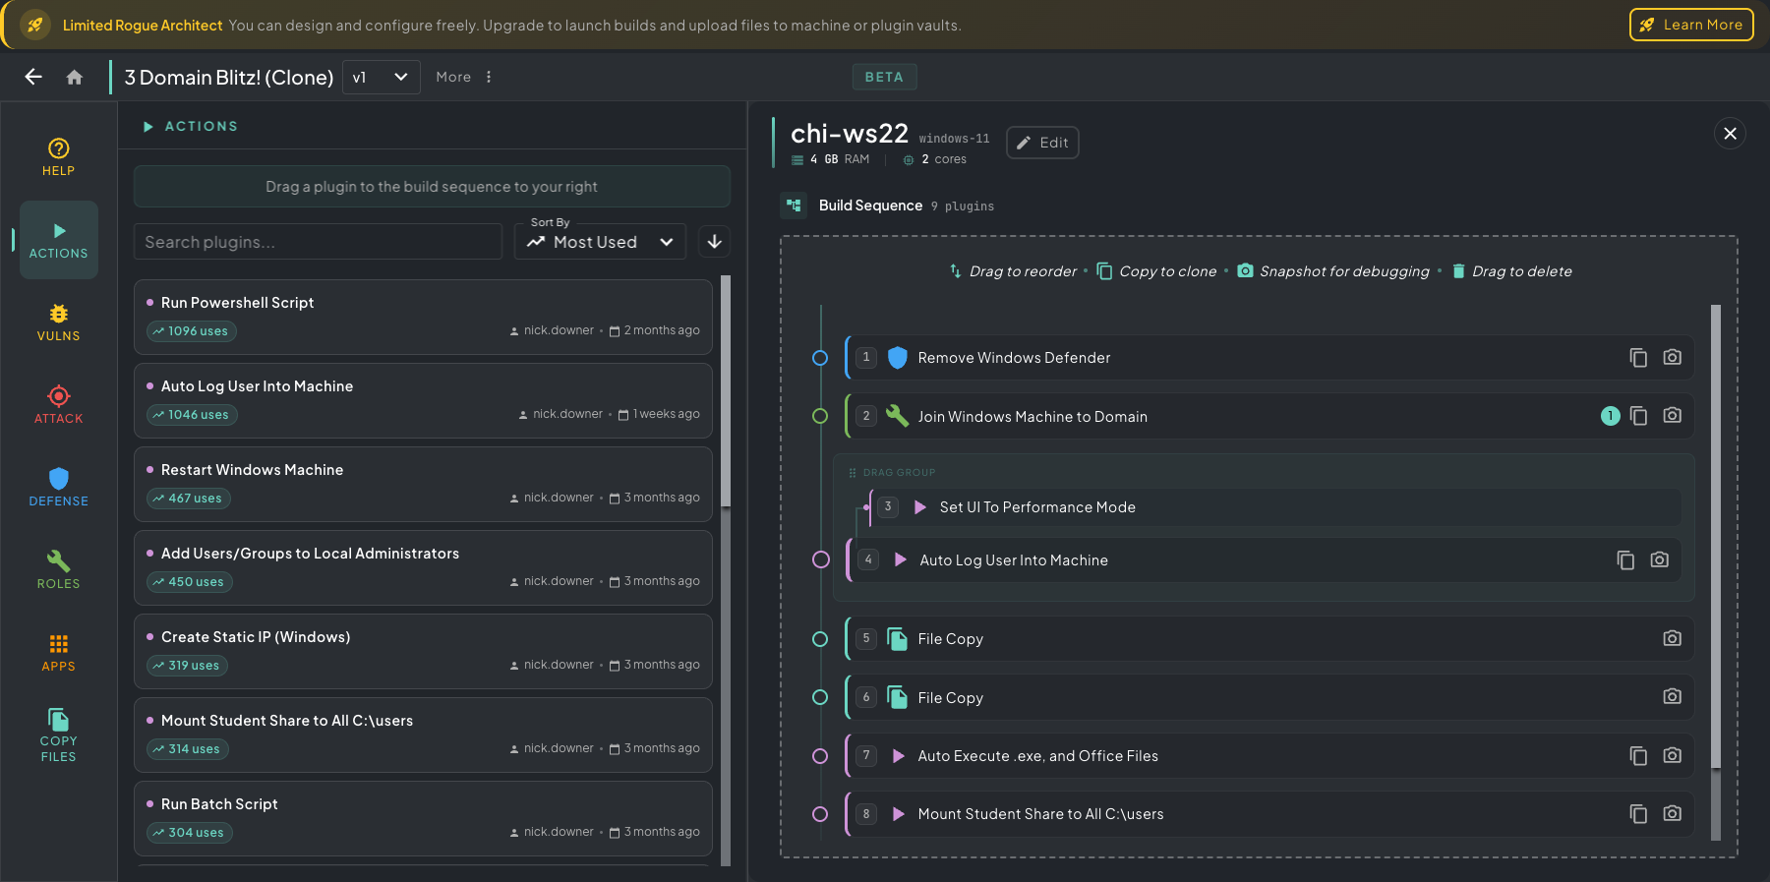Open the More options menu

[x=464, y=77]
